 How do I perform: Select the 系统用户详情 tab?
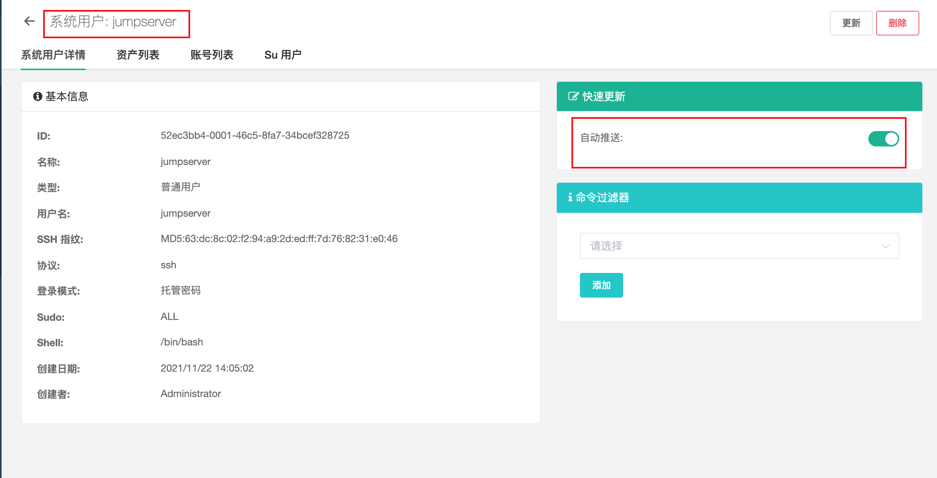[53, 55]
